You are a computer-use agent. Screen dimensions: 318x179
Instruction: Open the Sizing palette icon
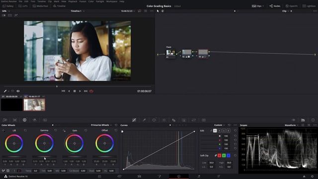coord(194,120)
